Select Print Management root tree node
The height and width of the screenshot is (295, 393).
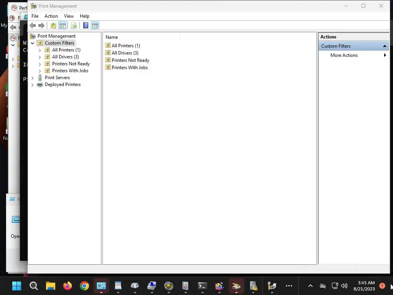point(56,36)
